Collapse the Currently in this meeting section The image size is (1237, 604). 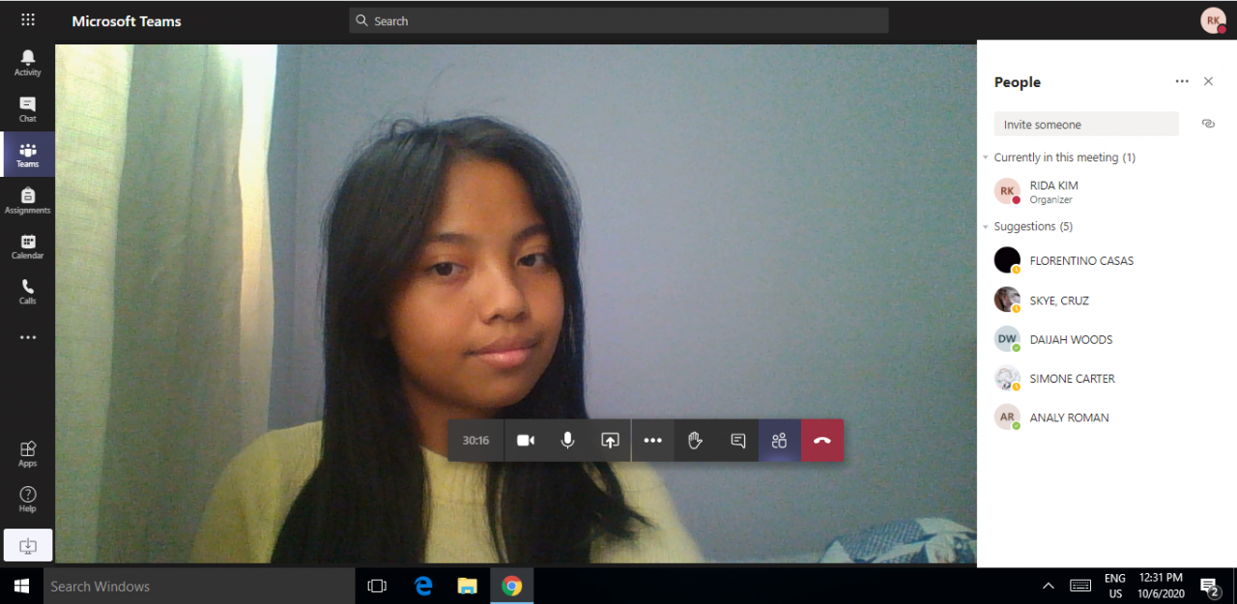(x=986, y=158)
